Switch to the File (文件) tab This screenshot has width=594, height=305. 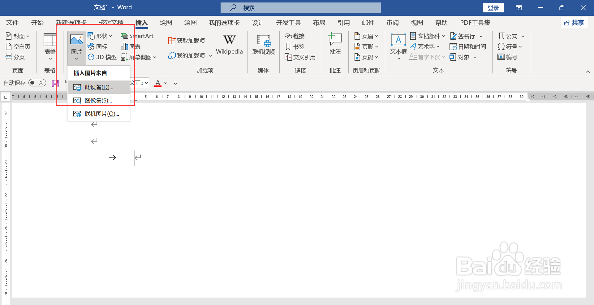click(12, 23)
